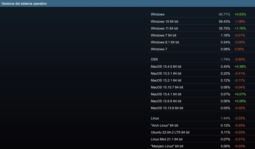The image size is (255, 149).
Task: Click the 0.12% share for Arch Linux
Action: [x=225, y=125]
